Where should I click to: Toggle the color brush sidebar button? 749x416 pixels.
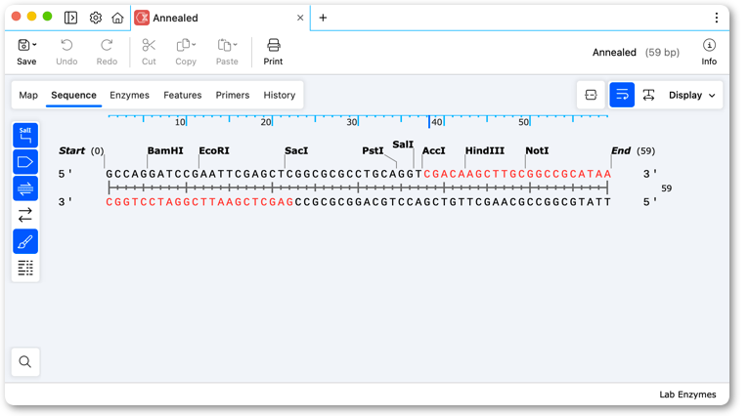pyautogui.click(x=25, y=241)
